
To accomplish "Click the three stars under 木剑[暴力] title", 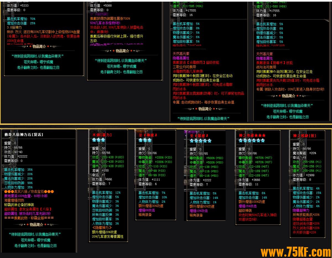I will click(99, 140).
